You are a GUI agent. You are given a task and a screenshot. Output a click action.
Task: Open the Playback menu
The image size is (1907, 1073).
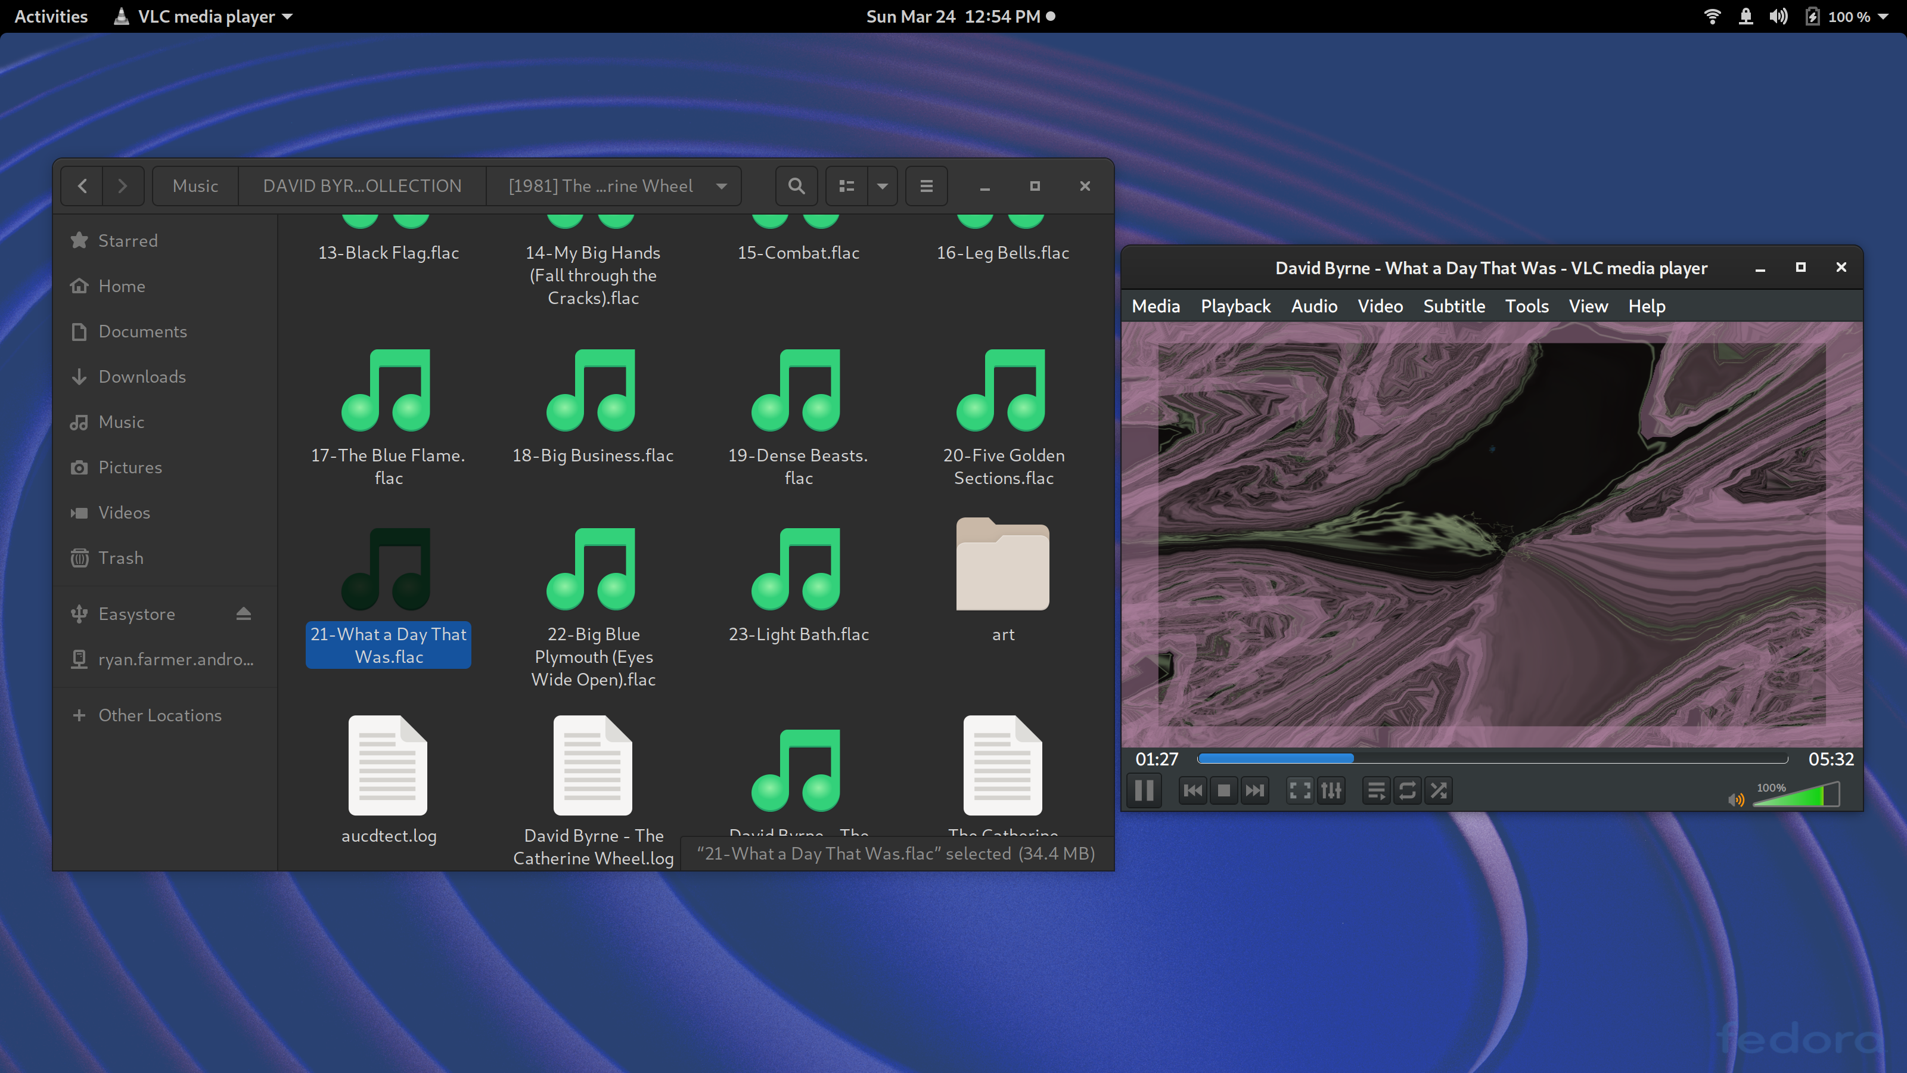tap(1235, 306)
